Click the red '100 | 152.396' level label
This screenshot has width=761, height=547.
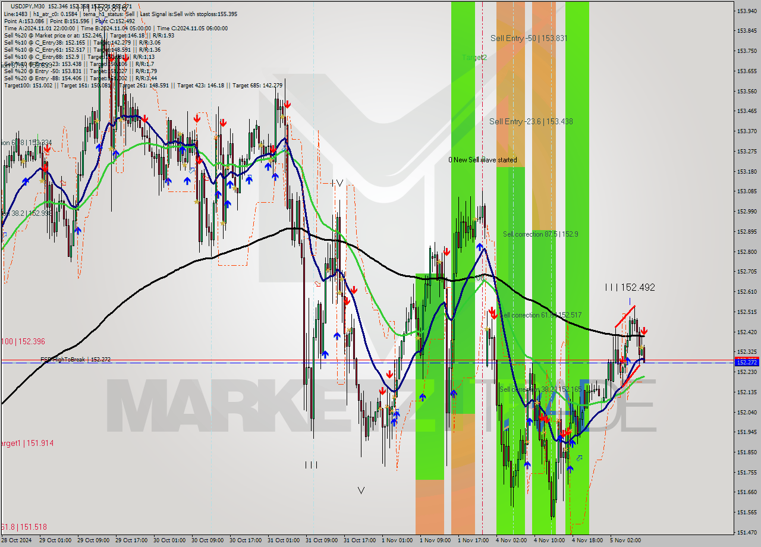(x=23, y=341)
